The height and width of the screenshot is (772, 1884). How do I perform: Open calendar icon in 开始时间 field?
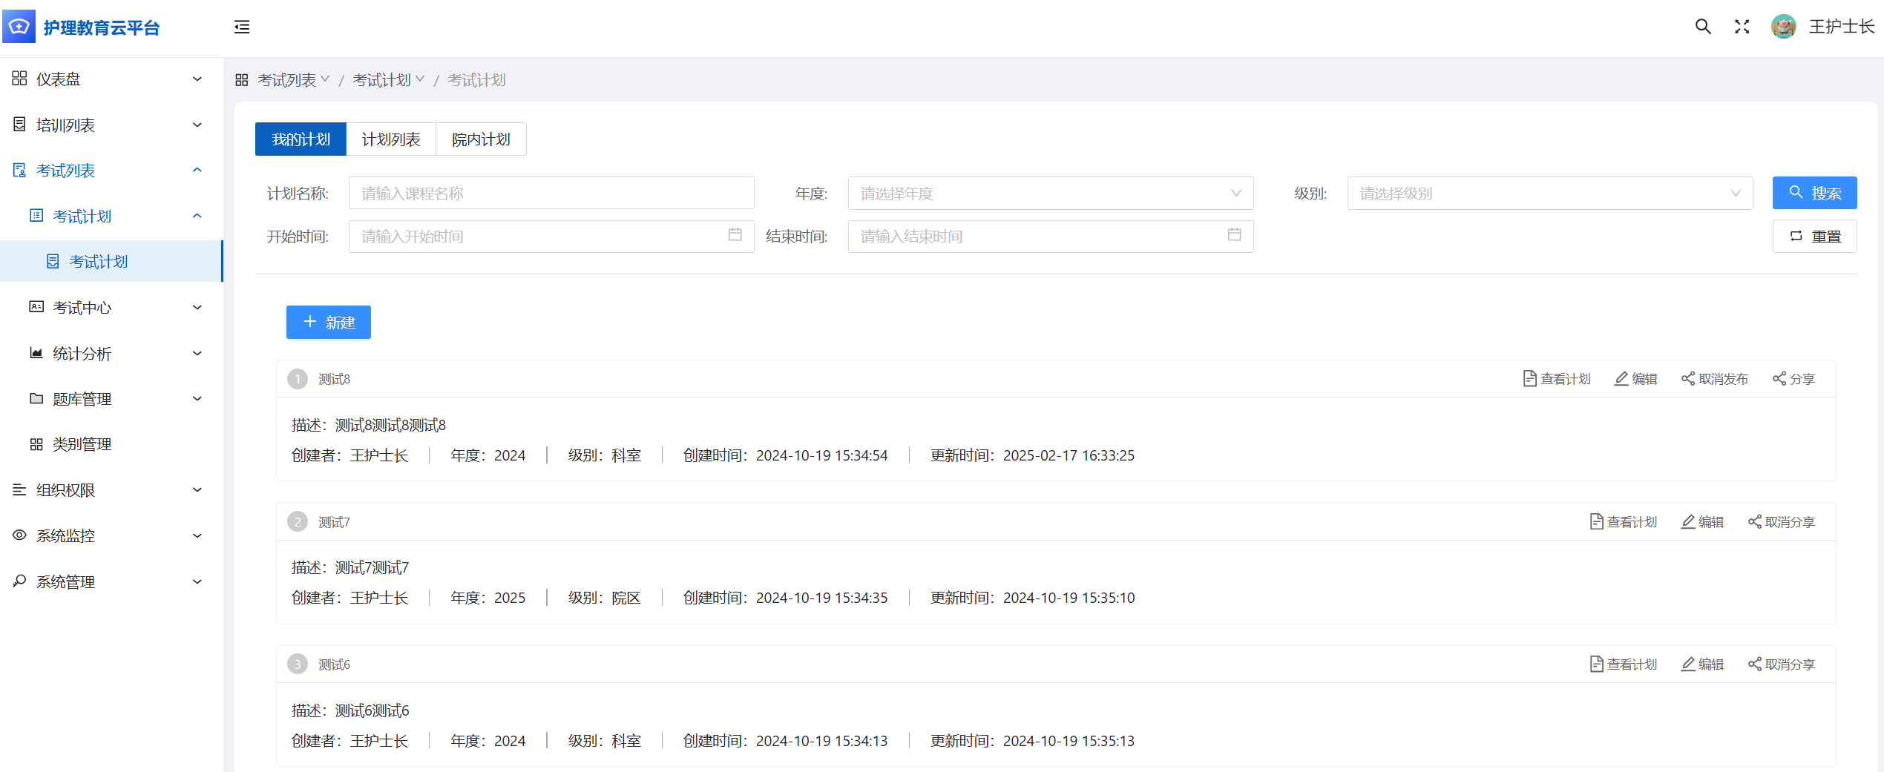[735, 235]
